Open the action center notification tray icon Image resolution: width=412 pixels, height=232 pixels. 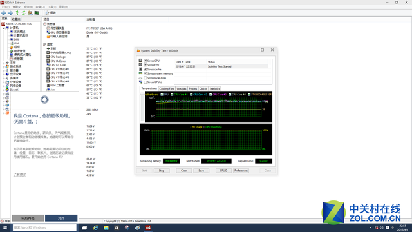(388, 227)
